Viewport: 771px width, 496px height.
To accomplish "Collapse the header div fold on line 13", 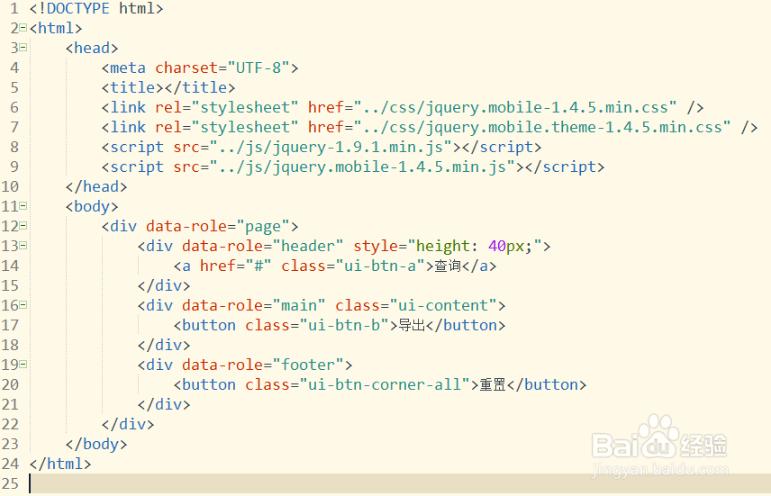I will click(x=23, y=245).
